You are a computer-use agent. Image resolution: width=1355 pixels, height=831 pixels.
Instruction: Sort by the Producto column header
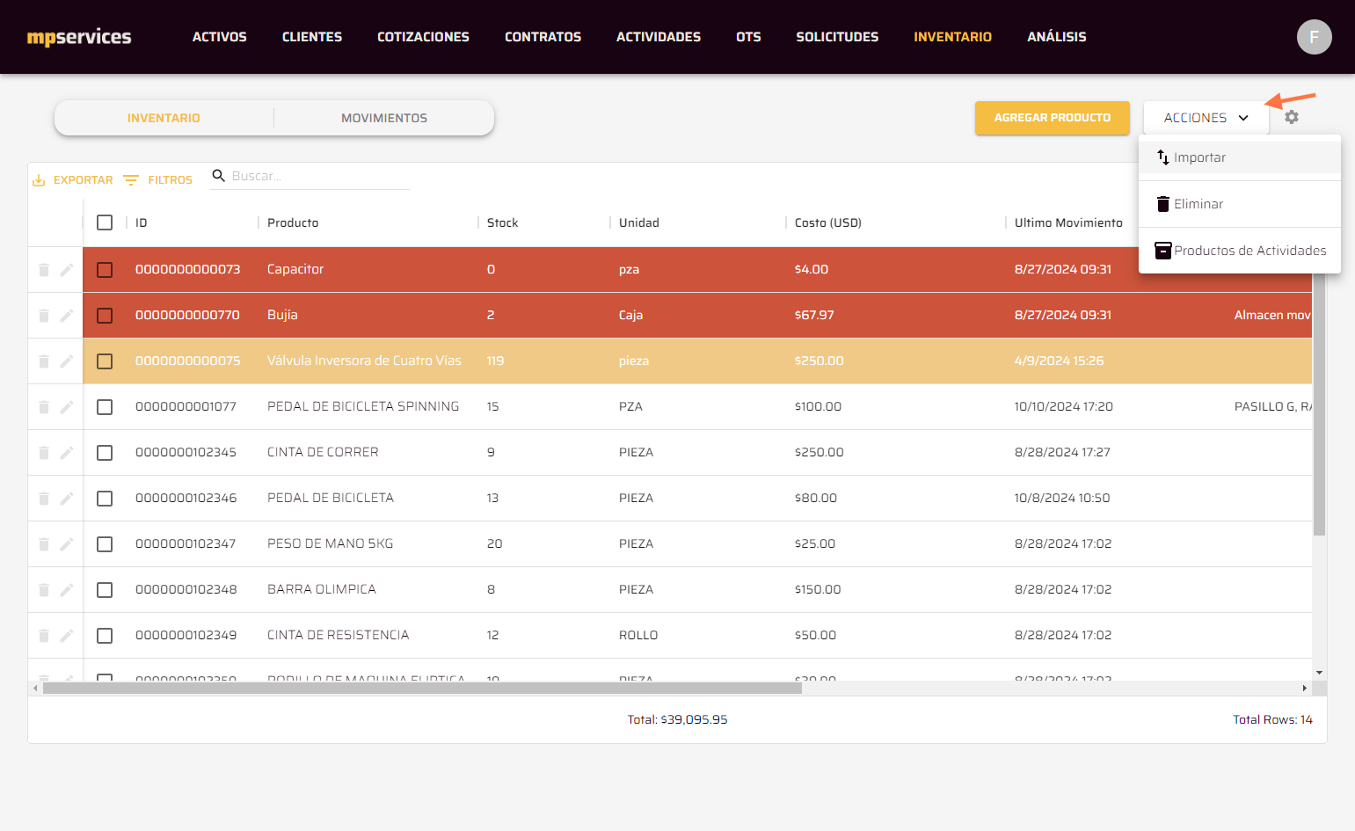[293, 222]
